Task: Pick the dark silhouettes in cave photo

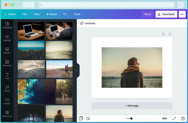Action: [x=31, y=114]
